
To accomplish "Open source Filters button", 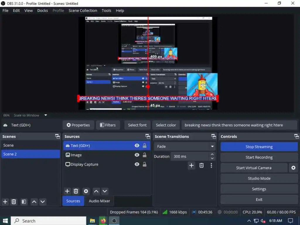I will [x=108, y=125].
